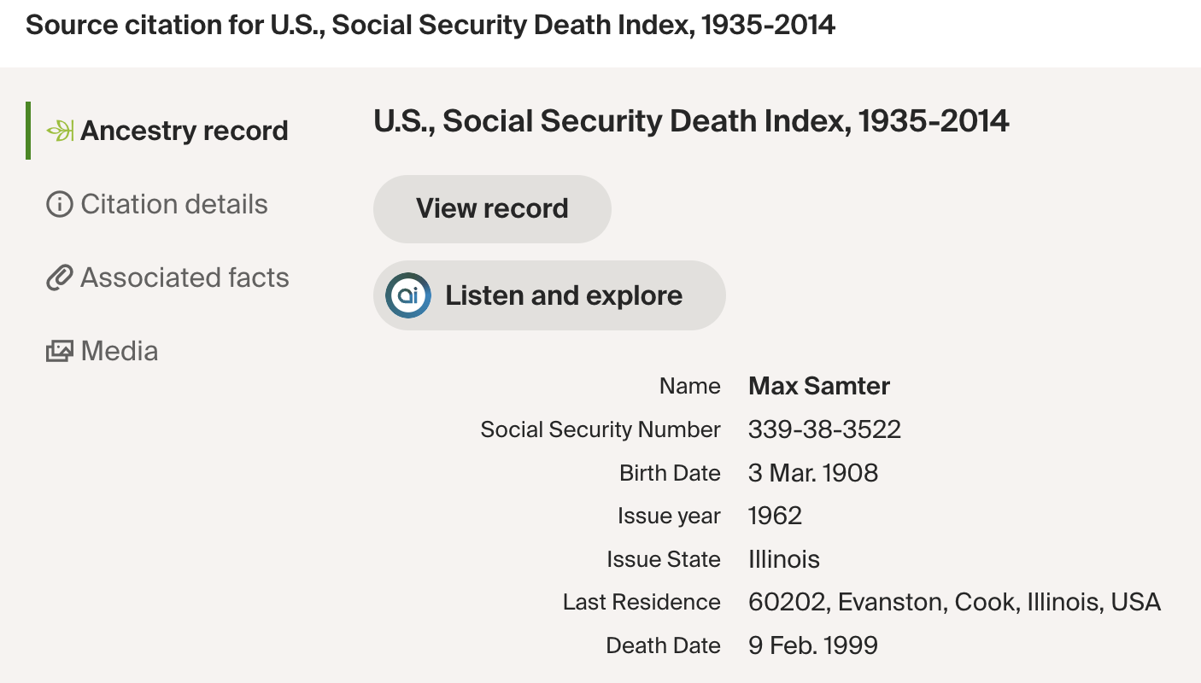Select the Ancestry record tab label
The height and width of the screenshot is (683, 1201).
[x=184, y=131]
